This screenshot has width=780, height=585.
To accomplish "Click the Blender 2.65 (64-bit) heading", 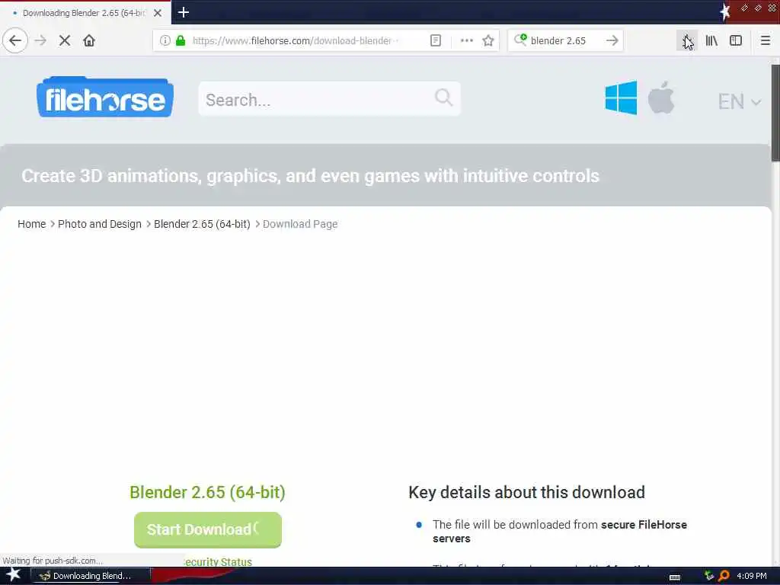I will pos(207,492).
